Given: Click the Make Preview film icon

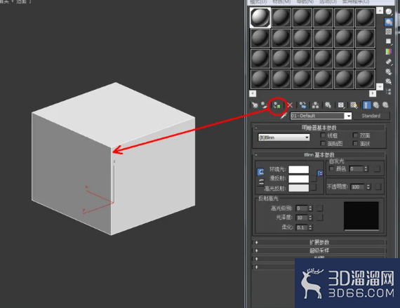Looking at the screenshot, I should pos(389,62).
